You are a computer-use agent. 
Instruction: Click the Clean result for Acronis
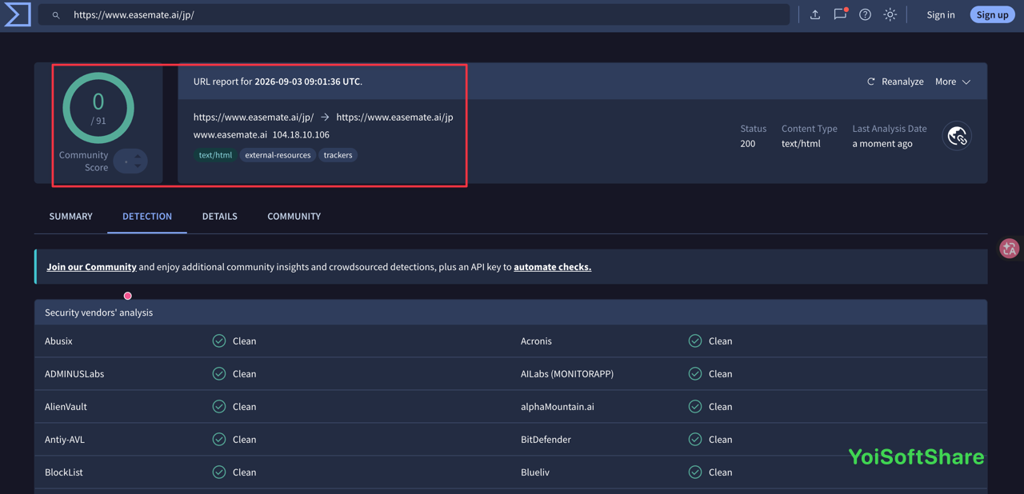pyautogui.click(x=721, y=341)
